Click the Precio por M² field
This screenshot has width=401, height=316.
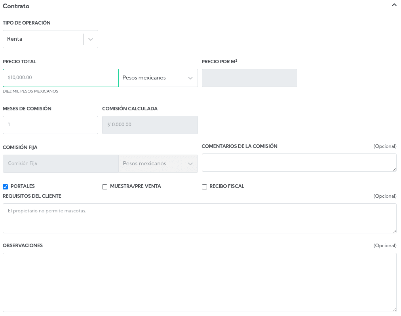coord(249,78)
